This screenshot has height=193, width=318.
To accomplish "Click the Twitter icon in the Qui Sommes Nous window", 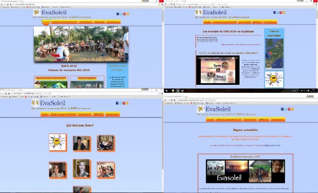I will [x=120, y=103].
